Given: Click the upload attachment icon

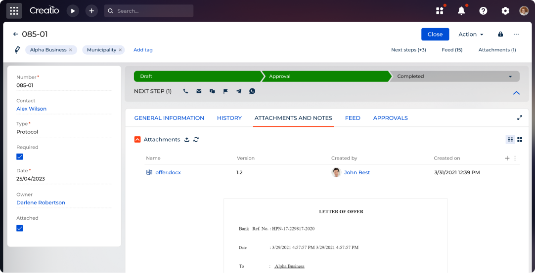Looking at the screenshot, I should coord(187,140).
